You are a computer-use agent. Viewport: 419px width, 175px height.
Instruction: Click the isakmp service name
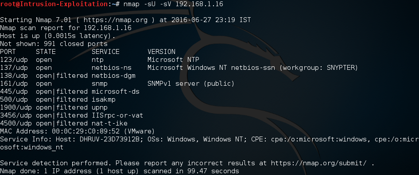pyautogui.click(x=103, y=99)
